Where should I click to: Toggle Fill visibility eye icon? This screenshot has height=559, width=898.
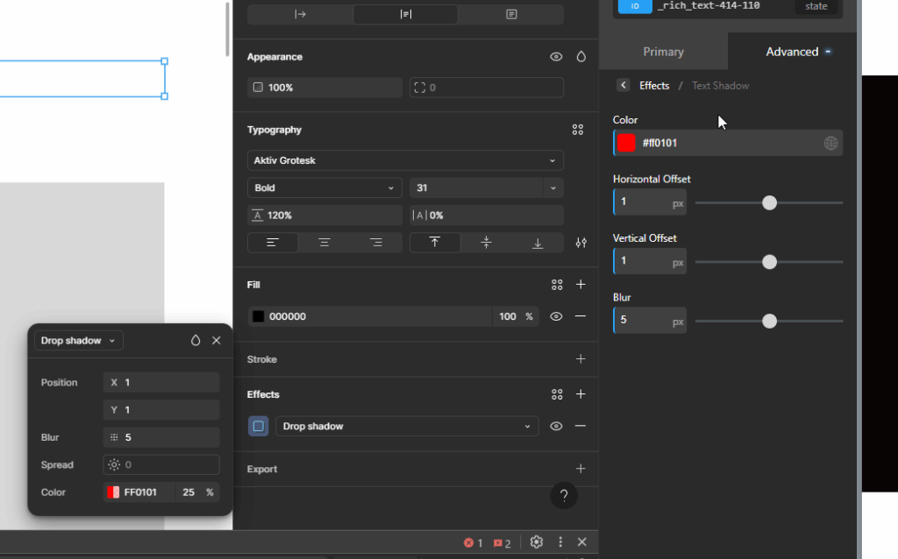556,316
